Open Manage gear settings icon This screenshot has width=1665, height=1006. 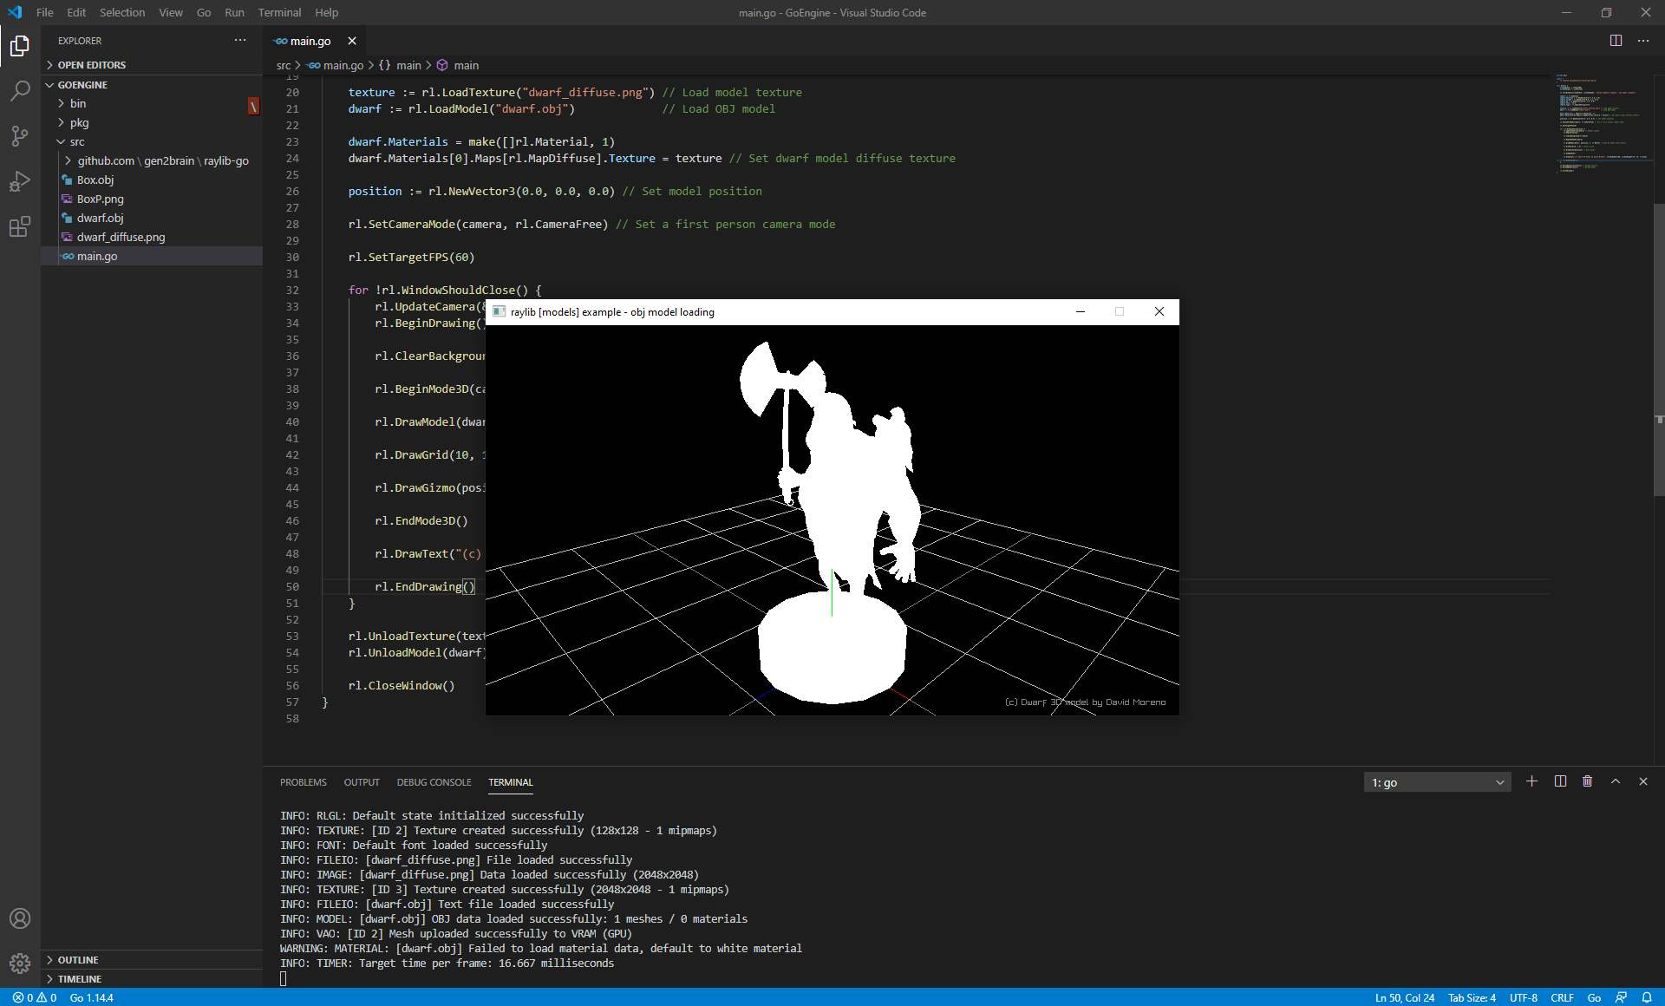(x=20, y=963)
